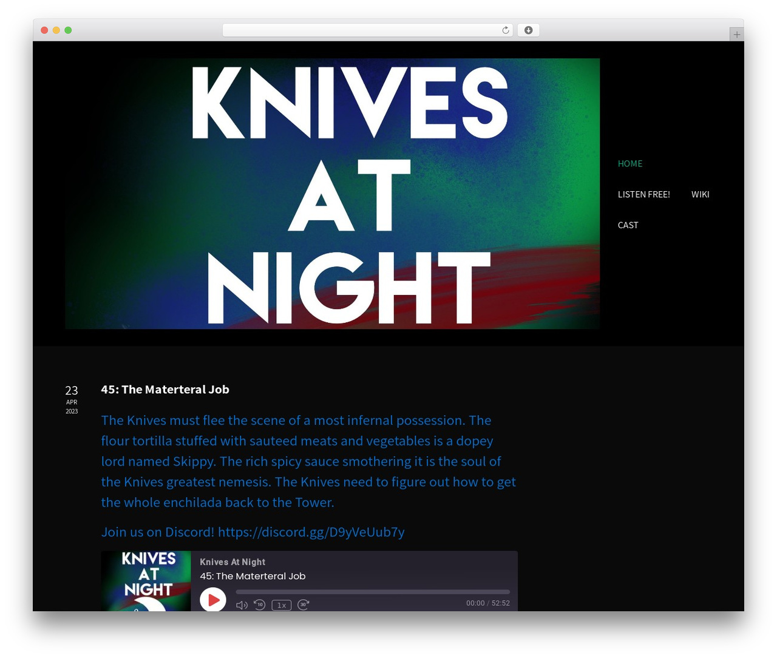Click the 23 APR 2023 post date
The width and height of the screenshot is (777, 658).
coord(72,399)
